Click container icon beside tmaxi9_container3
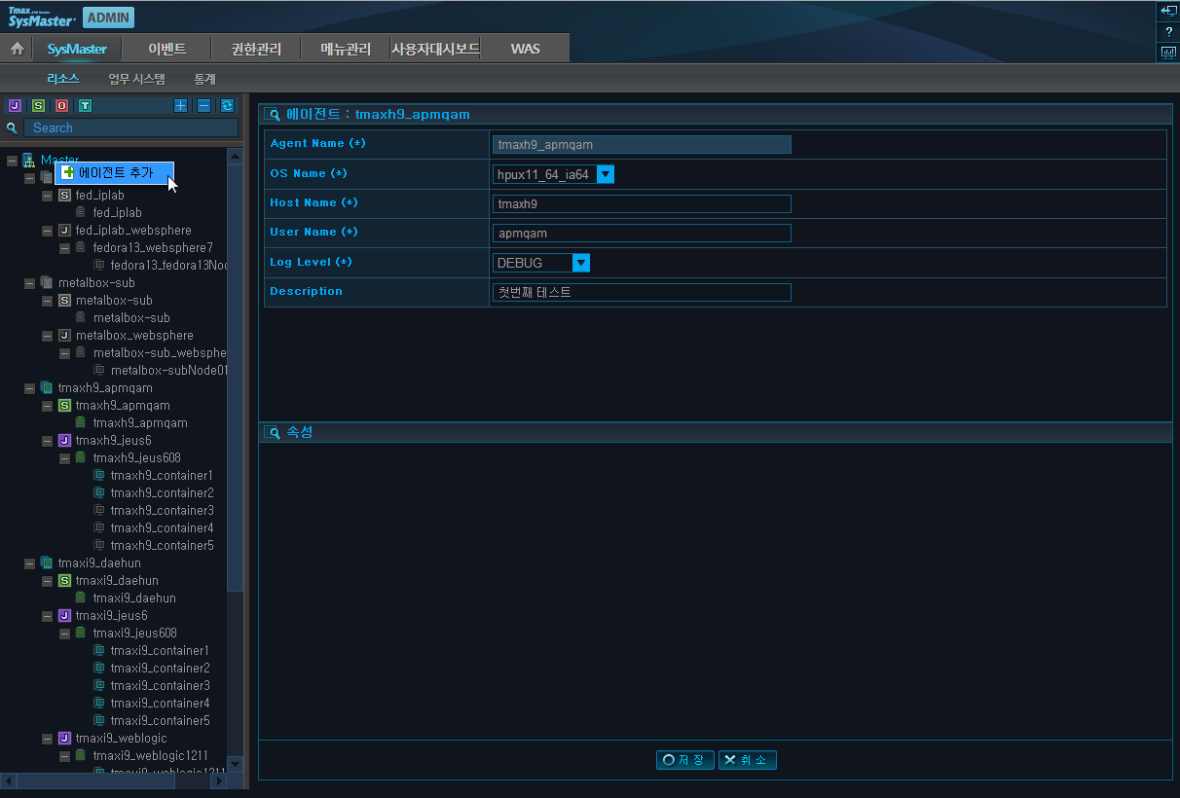Screen dimensions: 1180x798 coord(99,686)
